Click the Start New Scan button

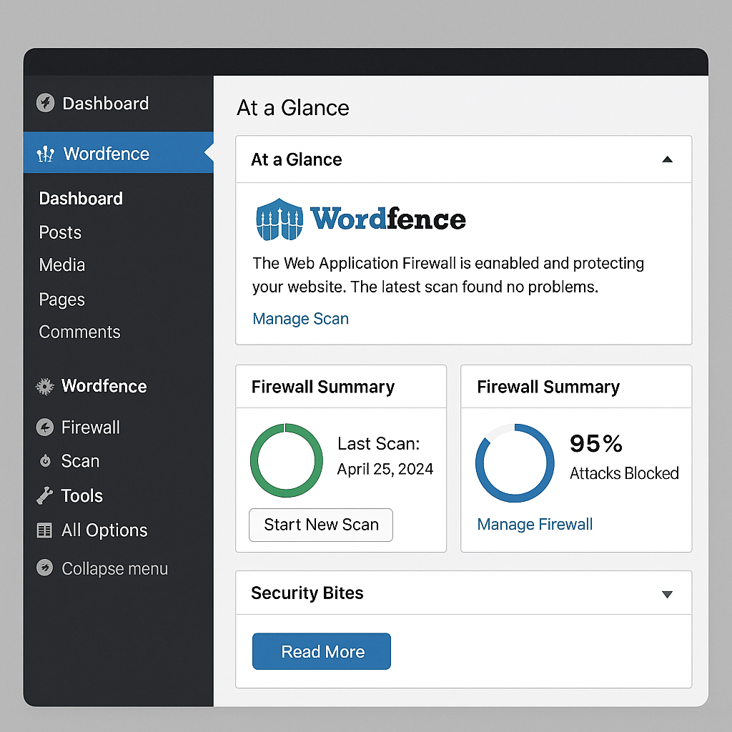tap(321, 525)
